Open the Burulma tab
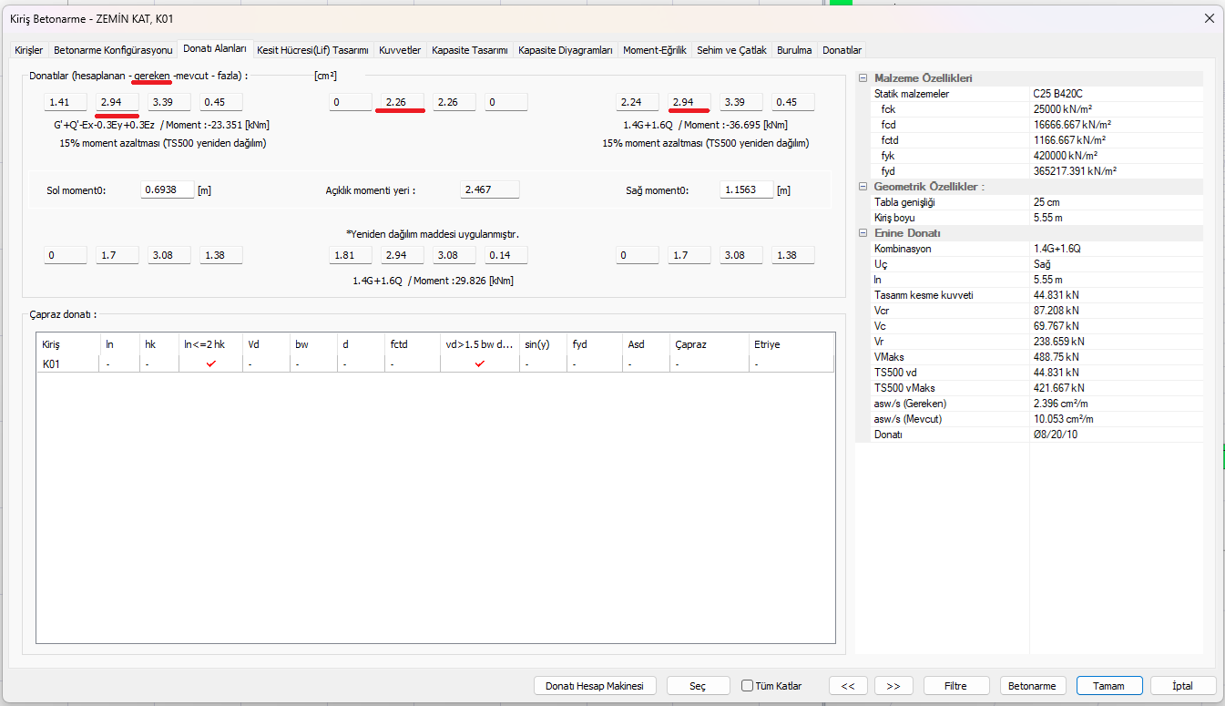This screenshot has width=1225, height=706. tap(794, 50)
